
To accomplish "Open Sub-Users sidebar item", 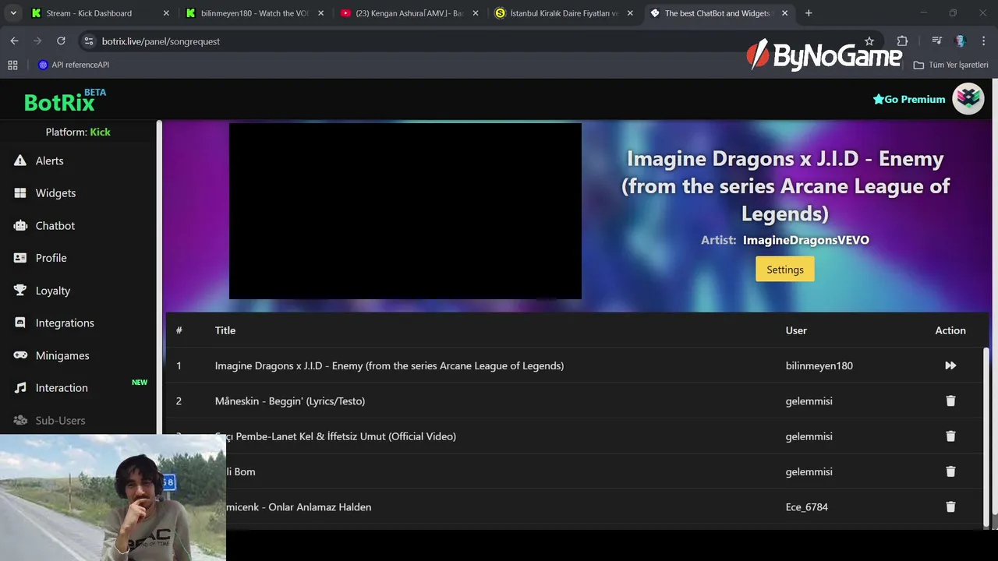I will tap(60, 420).
